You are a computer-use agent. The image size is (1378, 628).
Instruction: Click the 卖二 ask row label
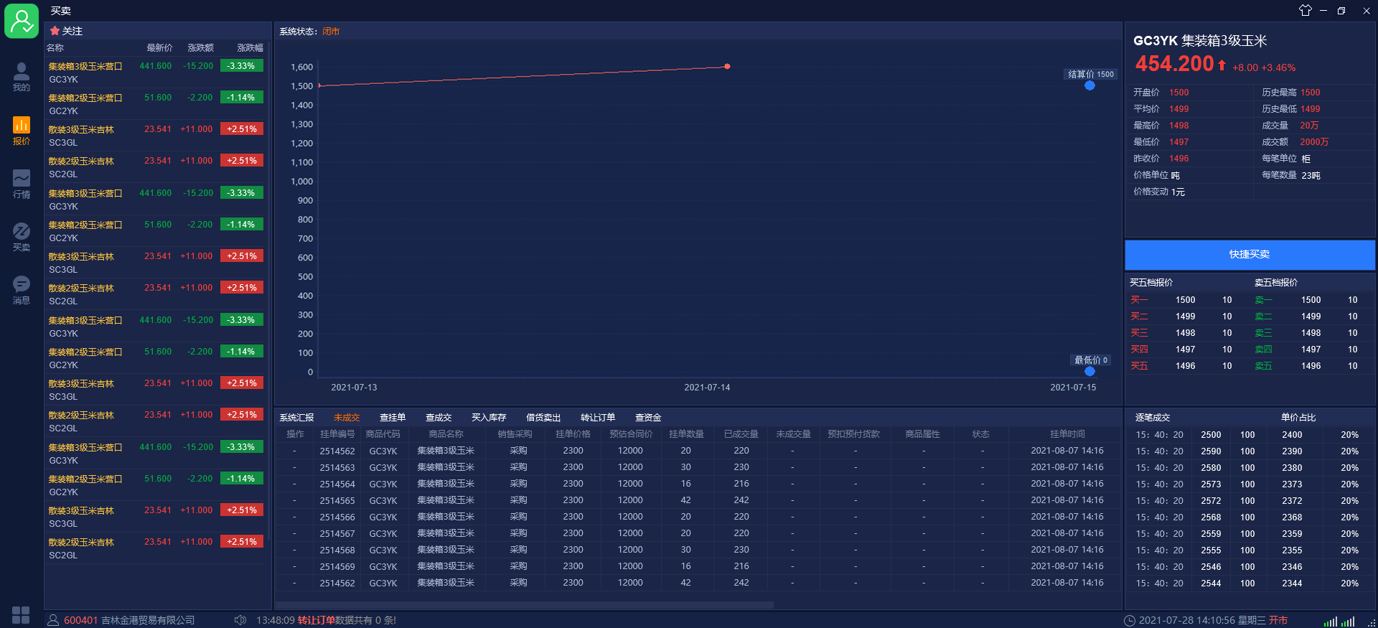1263,317
